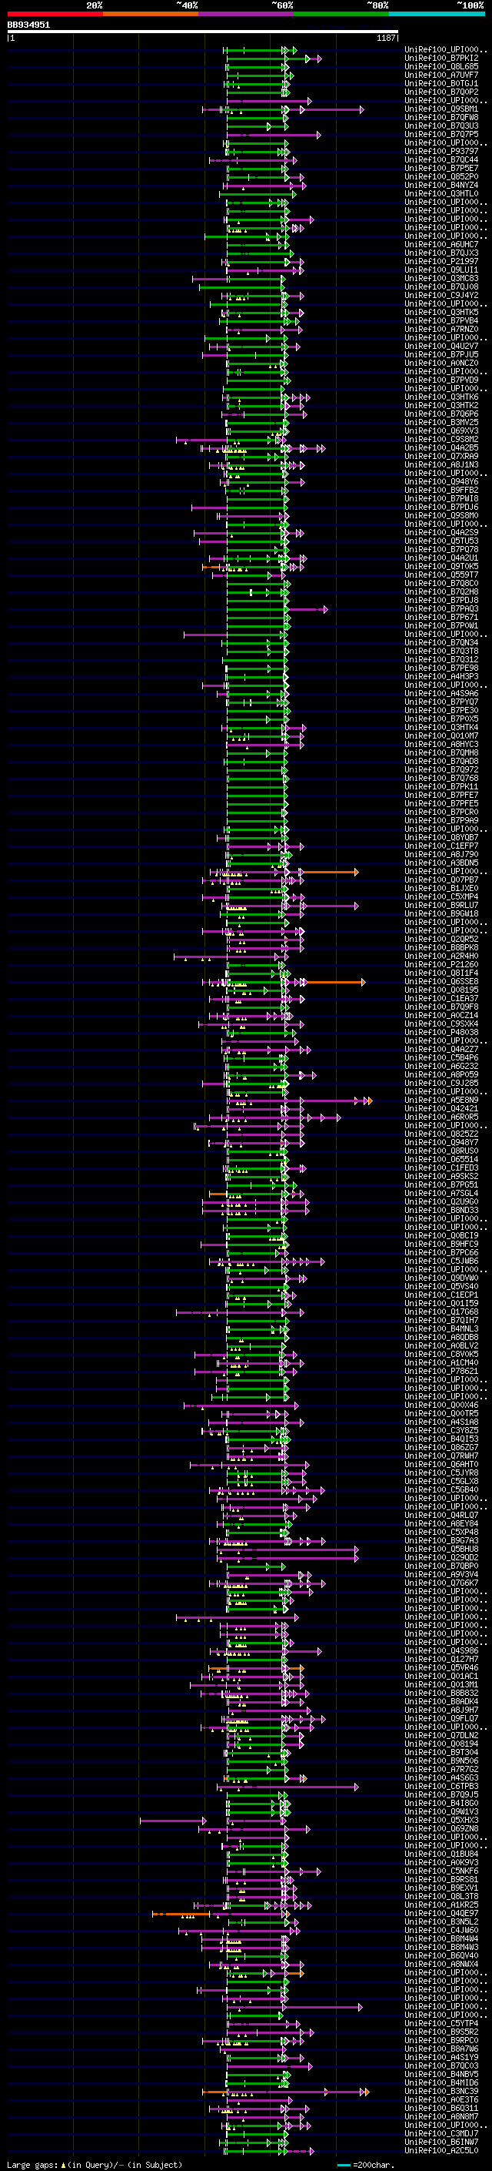Viewport: 492px width, 2171px height.
Task: Select hit label UniRef100_B7PQ78
Action: 441,550
